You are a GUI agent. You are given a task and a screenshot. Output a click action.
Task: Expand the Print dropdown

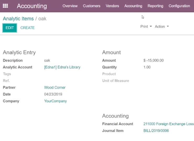click(x=146, y=26)
